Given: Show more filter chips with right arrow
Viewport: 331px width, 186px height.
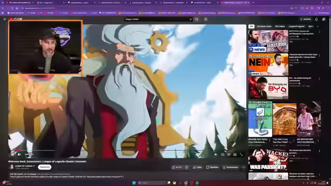Looking at the screenshot, I should [x=318, y=26].
